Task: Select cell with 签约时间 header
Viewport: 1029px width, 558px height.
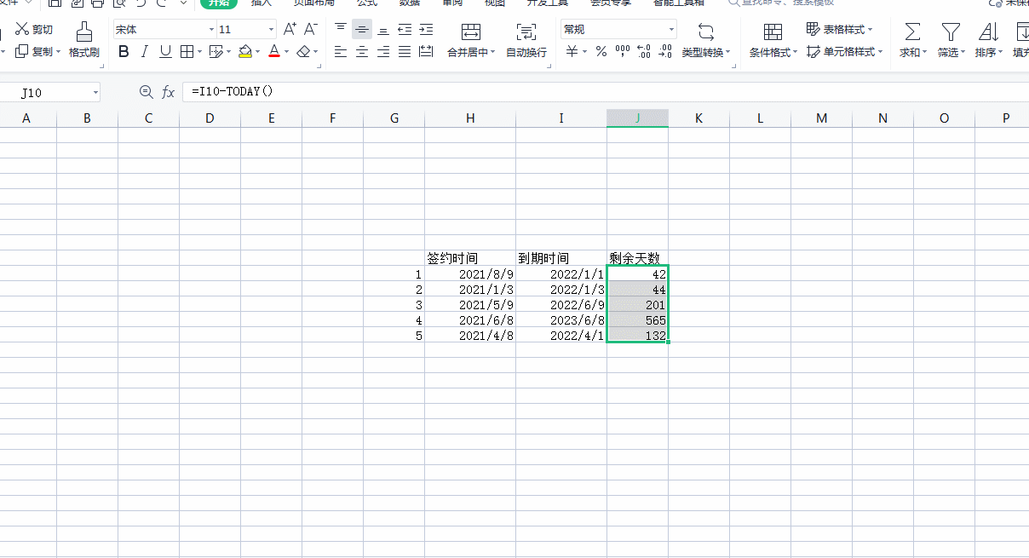Action: (x=470, y=258)
